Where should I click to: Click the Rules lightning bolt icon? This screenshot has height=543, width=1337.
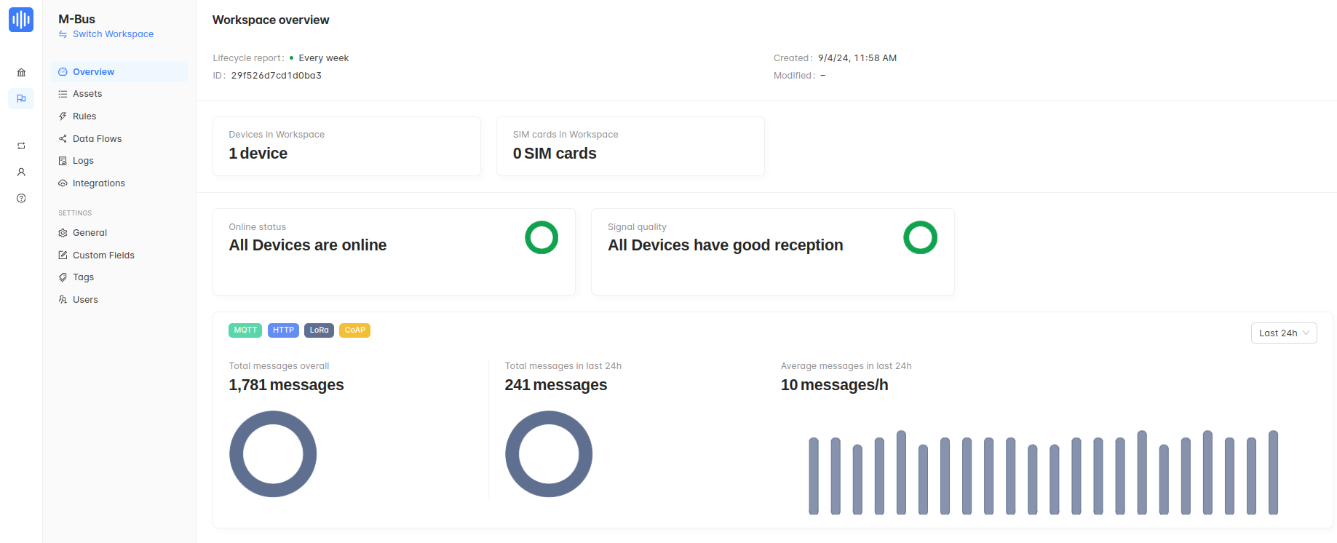pyautogui.click(x=63, y=116)
